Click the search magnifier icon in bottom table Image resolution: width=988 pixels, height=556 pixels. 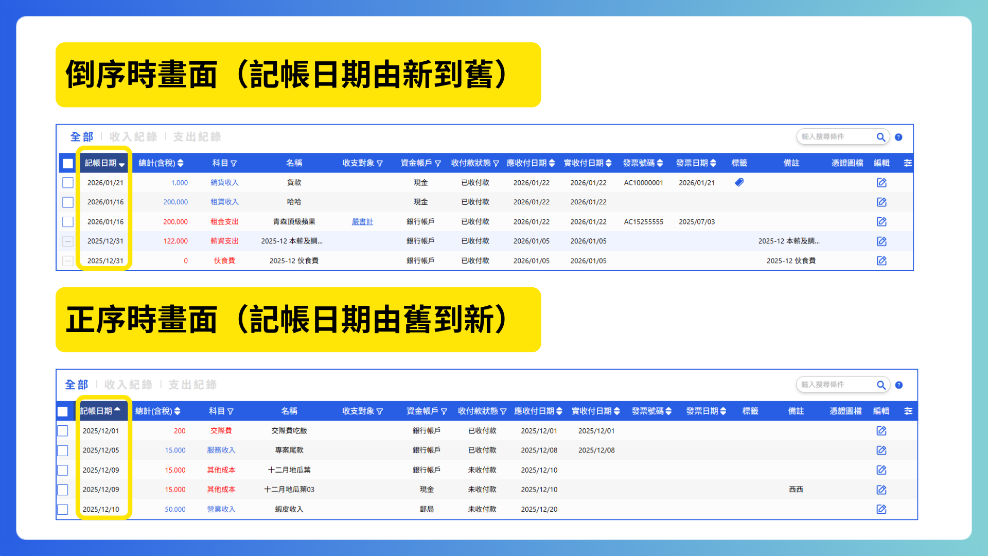tap(880, 385)
